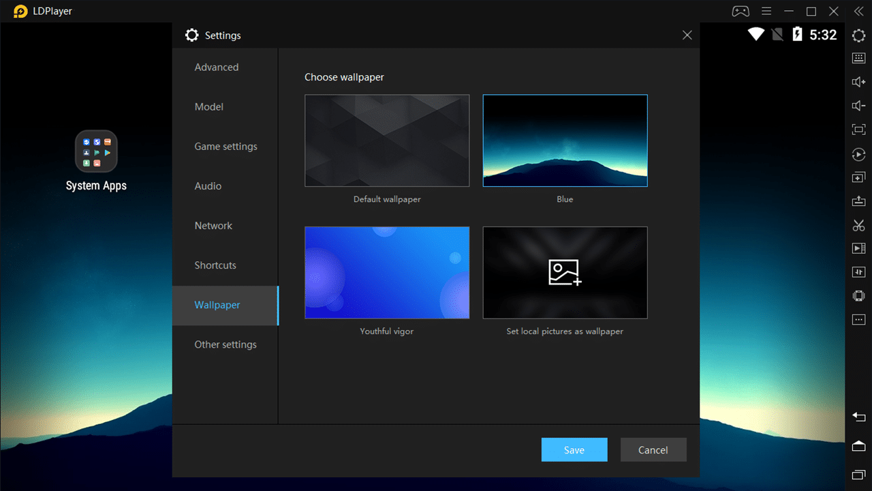This screenshot has height=491, width=872.
Task: Save the wallpaper selection
Action: 574,449
